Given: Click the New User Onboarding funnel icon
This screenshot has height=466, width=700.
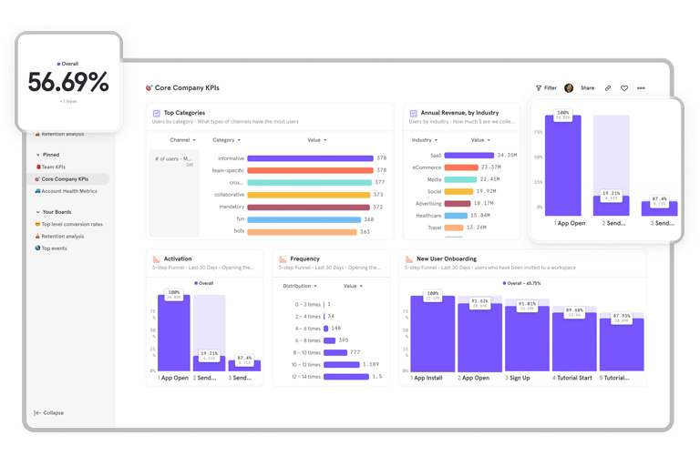Looking at the screenshot, I should coord(409,259).
